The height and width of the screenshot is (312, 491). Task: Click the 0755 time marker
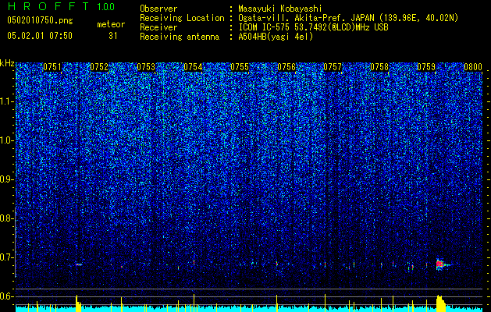pos(240,67)
